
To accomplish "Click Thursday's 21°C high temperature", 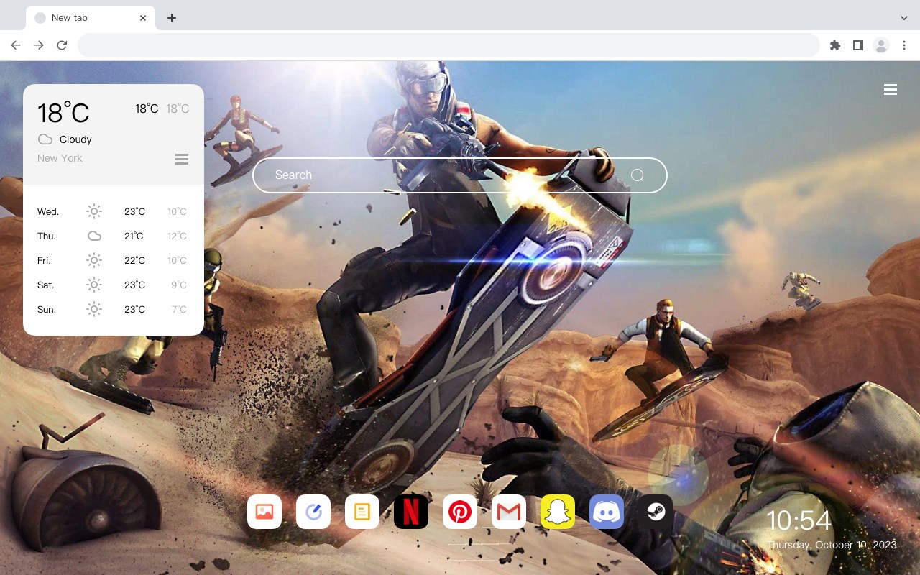I will point(134,236).
